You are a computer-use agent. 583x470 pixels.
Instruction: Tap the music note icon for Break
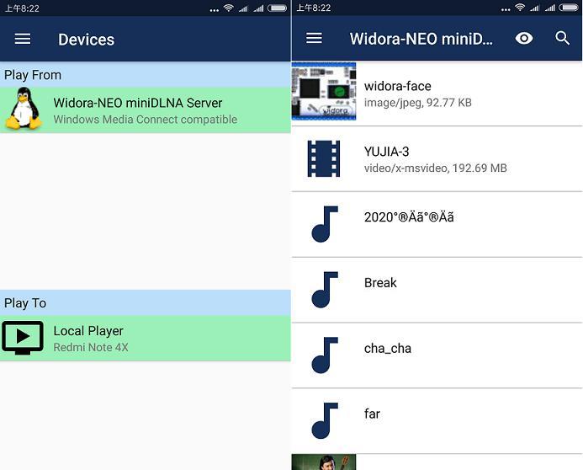tap(324, 290)
